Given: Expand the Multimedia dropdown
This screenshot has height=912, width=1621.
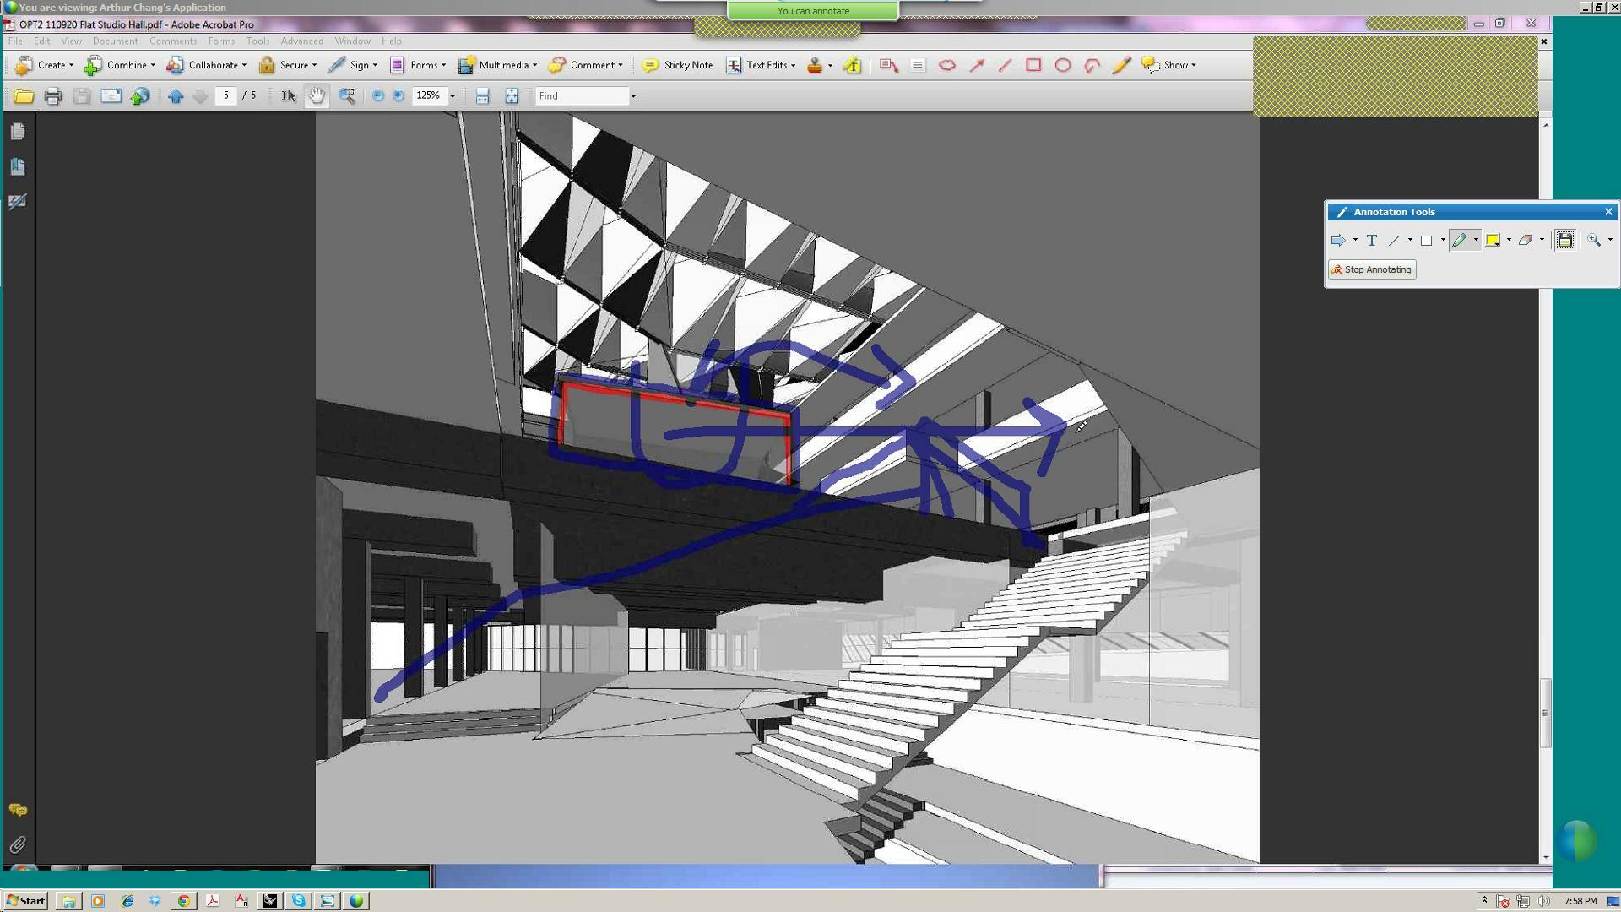Looking at the screenshot, I should pos(534,66).
